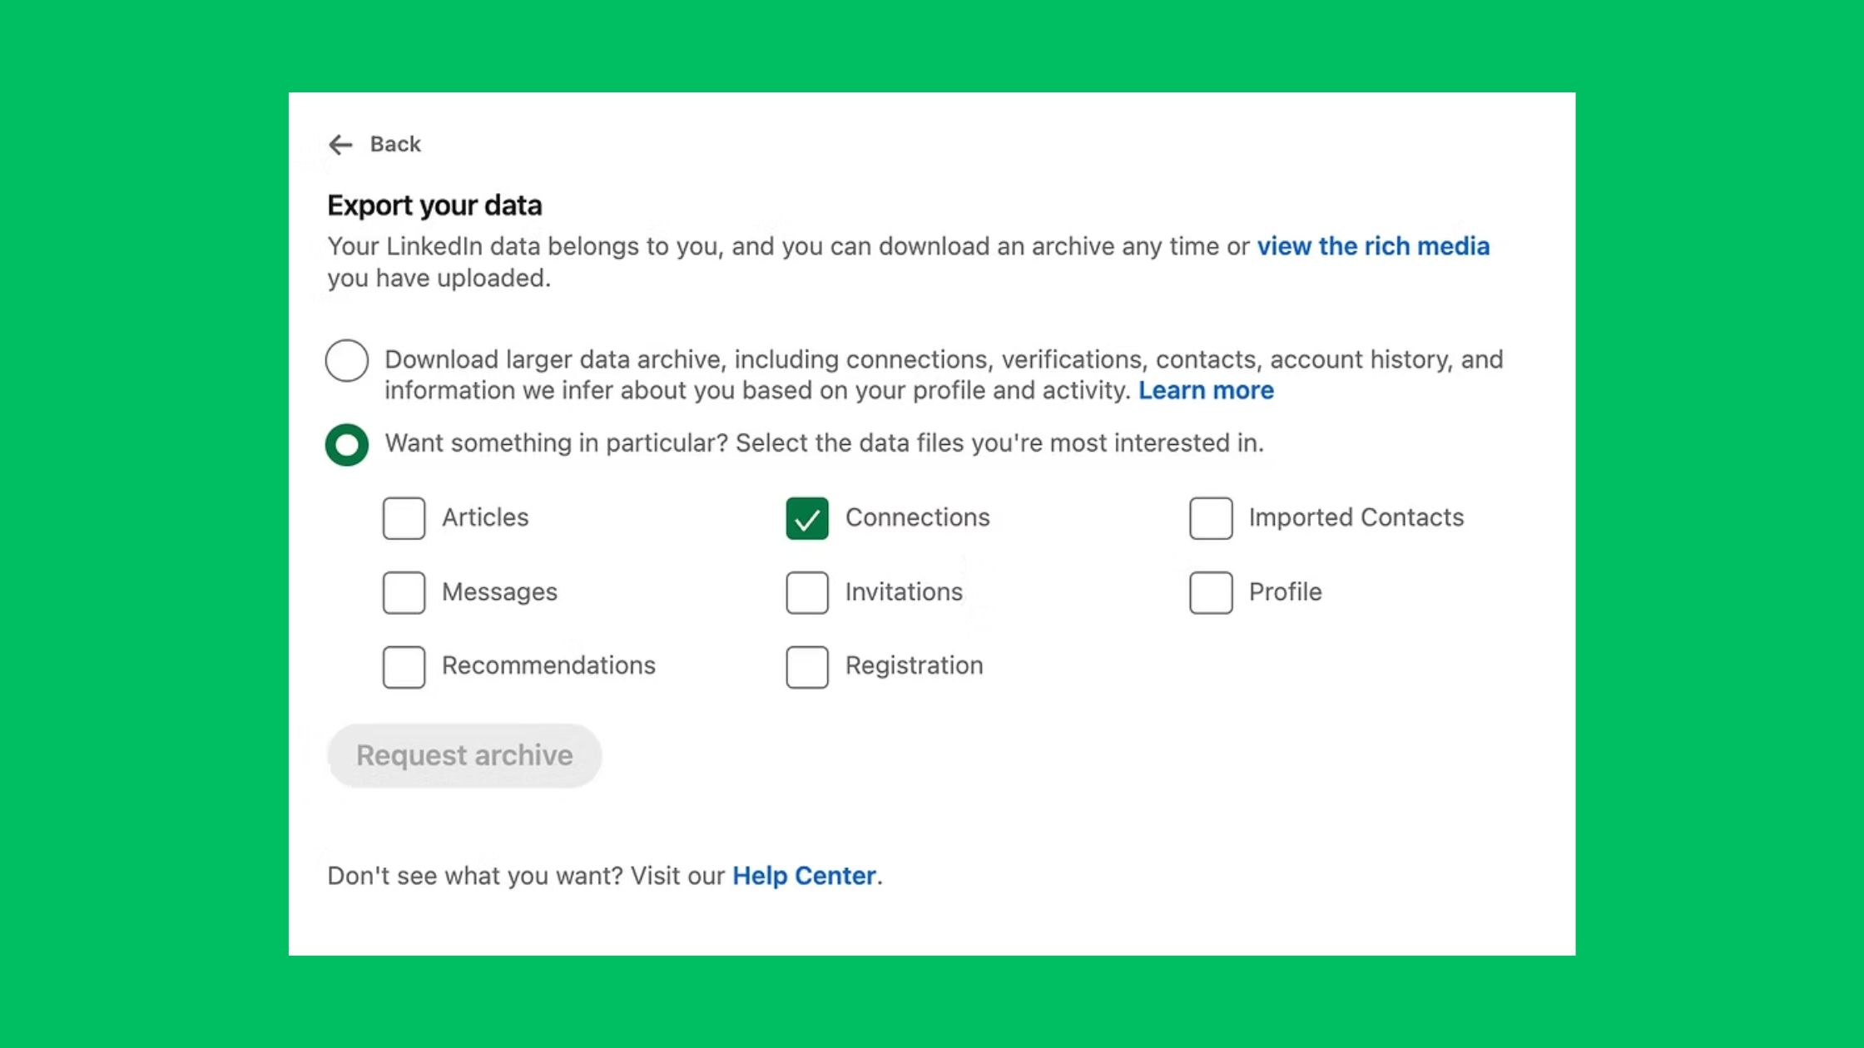Screen dimensions: 1864x1048
Task: Uncheck the Connections checkbox
Action: point(806,517)
